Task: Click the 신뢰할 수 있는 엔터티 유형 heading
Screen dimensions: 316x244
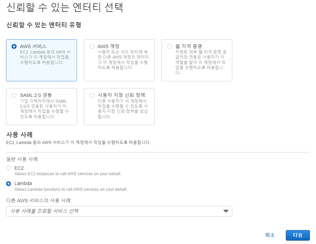Action: point(44,25)
